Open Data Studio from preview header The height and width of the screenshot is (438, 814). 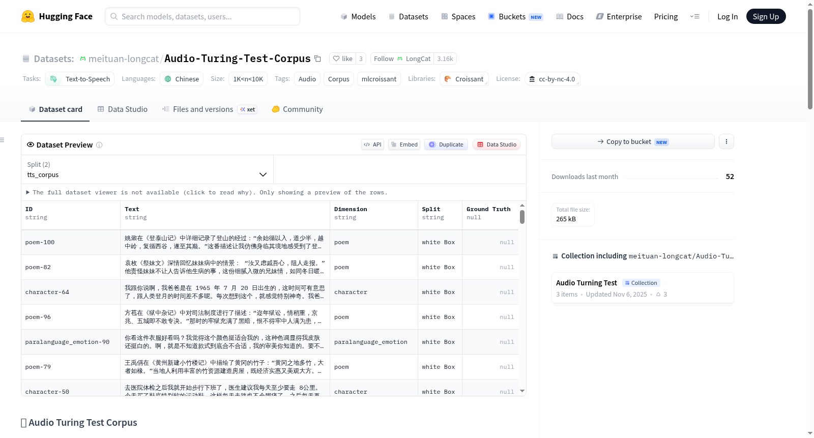[497, 144]
